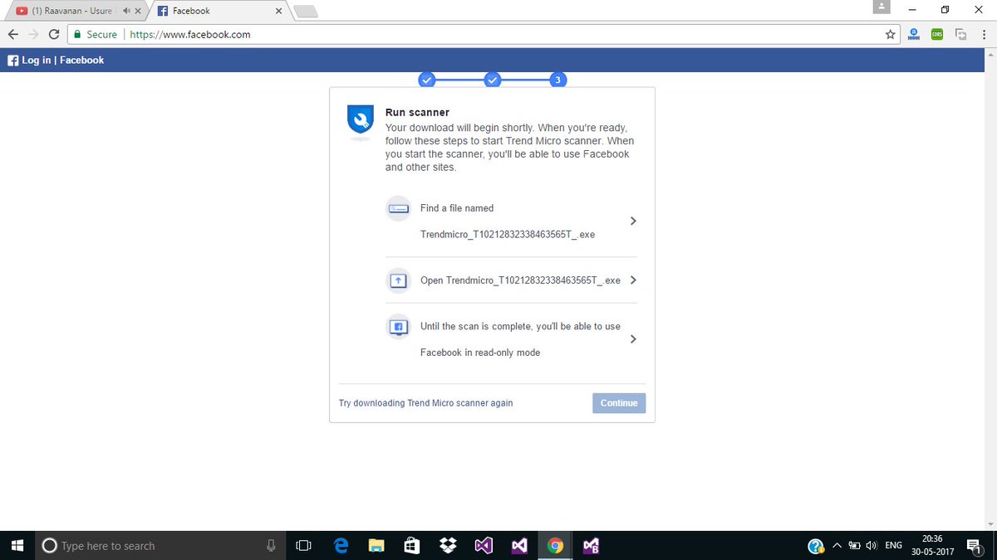The image size is (997, 560).
Task: Open the Action Center notifications icon
Action: pyautogui.click(x=974, y=546)
